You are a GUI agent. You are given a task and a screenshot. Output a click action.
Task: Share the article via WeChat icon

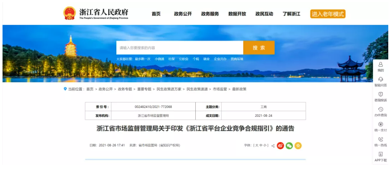click(x=289, y=145)
